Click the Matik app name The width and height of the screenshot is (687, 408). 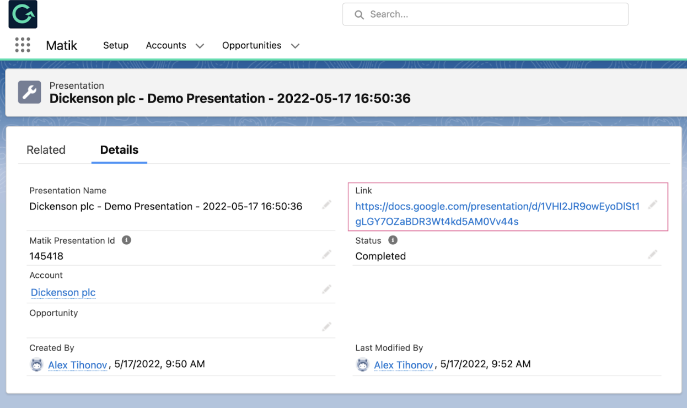(62, 45)
